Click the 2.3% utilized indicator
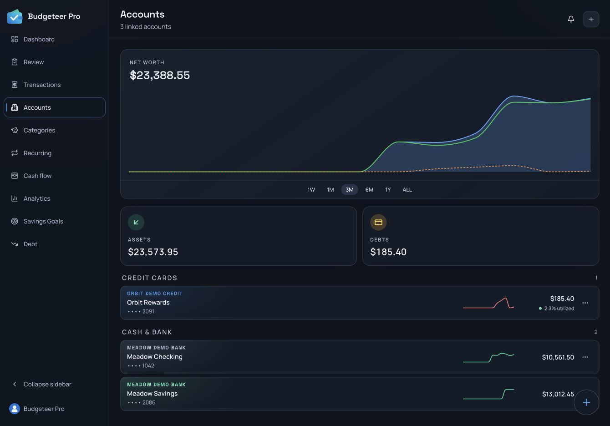 coord(556,309)
